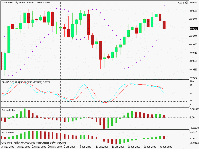The height and width of the screenshot is (149, 199).
Task: Click the stochastic 100 level label
Action: click(x=192, y=81)
